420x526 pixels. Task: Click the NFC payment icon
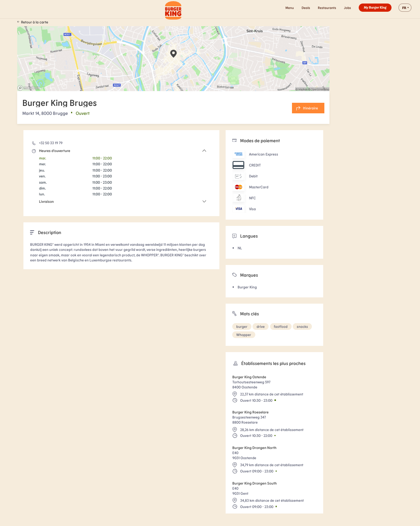[238, 198]
